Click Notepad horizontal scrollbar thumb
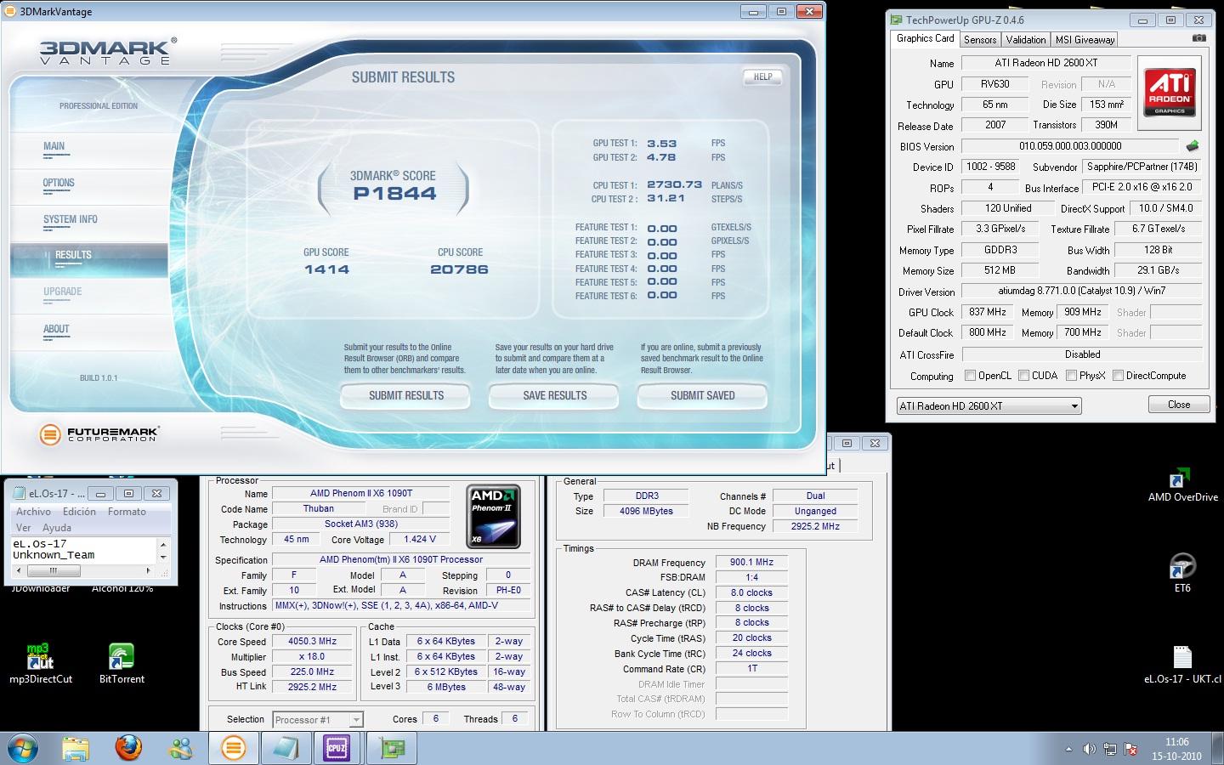Screen dimensions: 1224x765 (53, 570)
